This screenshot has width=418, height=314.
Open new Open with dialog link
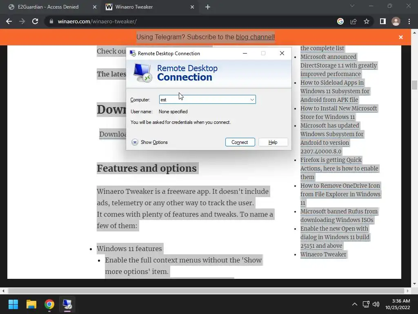[335, 237]
